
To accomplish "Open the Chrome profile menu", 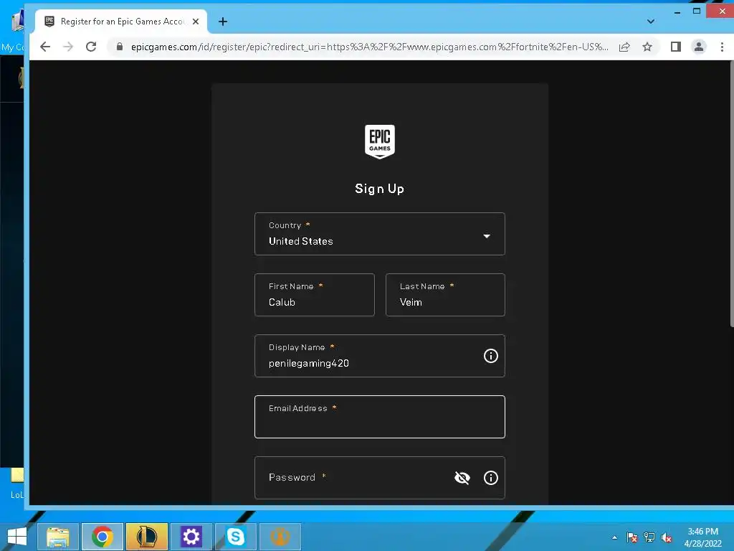I will (699, 47).
